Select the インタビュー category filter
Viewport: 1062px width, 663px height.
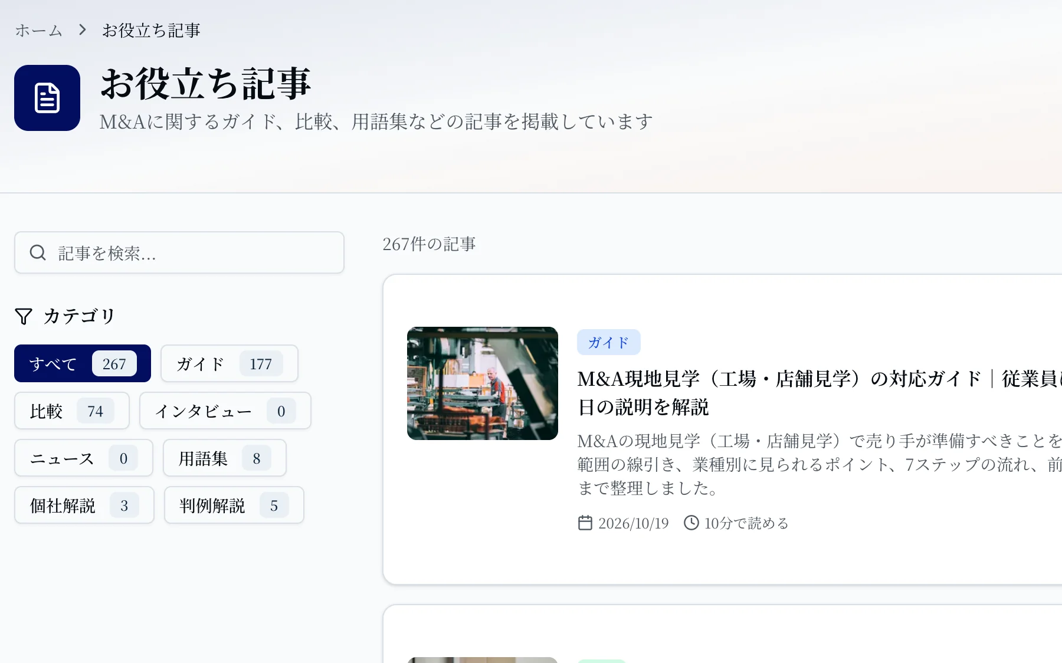point(225,411)
